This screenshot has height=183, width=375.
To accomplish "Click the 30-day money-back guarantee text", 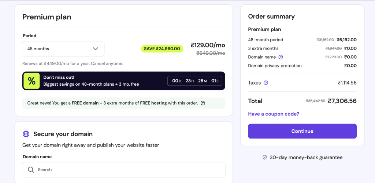I will pyautogui.click(x=306, y=157).
